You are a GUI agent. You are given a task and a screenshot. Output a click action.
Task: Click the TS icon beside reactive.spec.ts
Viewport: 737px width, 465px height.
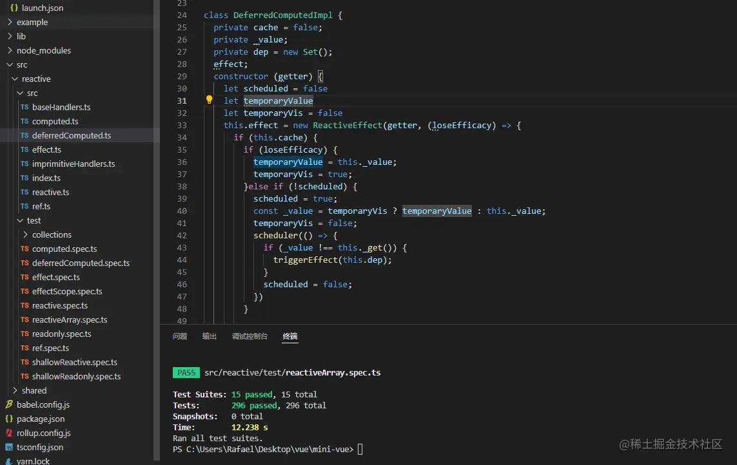(25, 305)
